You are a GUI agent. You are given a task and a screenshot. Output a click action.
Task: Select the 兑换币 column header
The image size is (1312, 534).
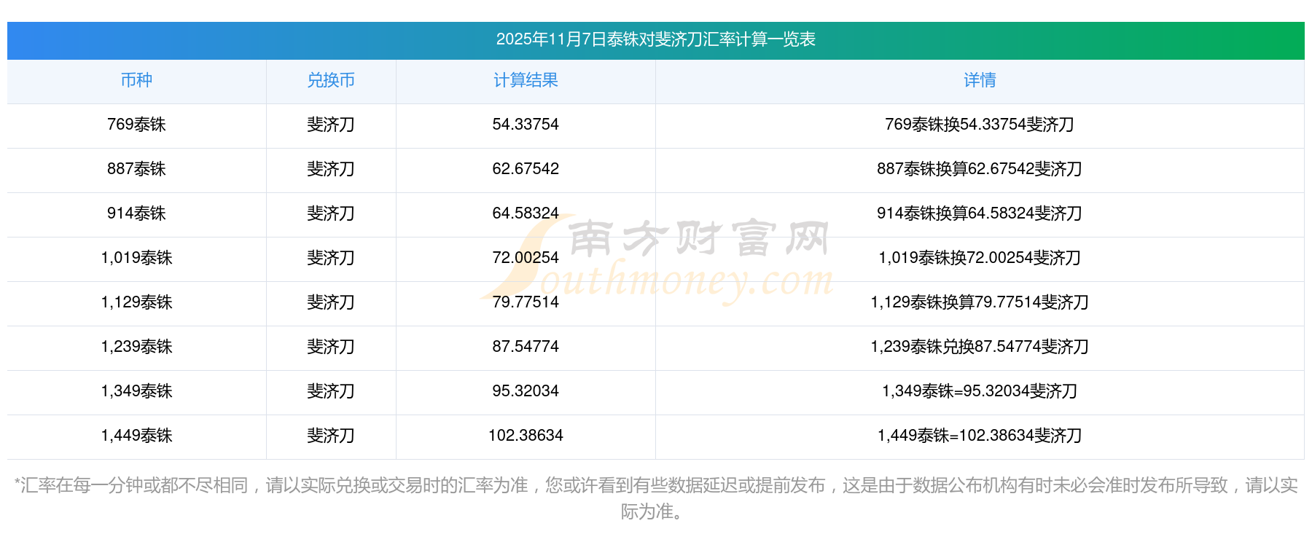tap(331, 80)
